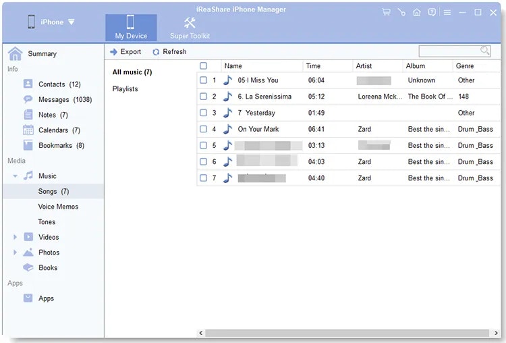
Task: Select All music (7) category
Action: tap(132, 72)
